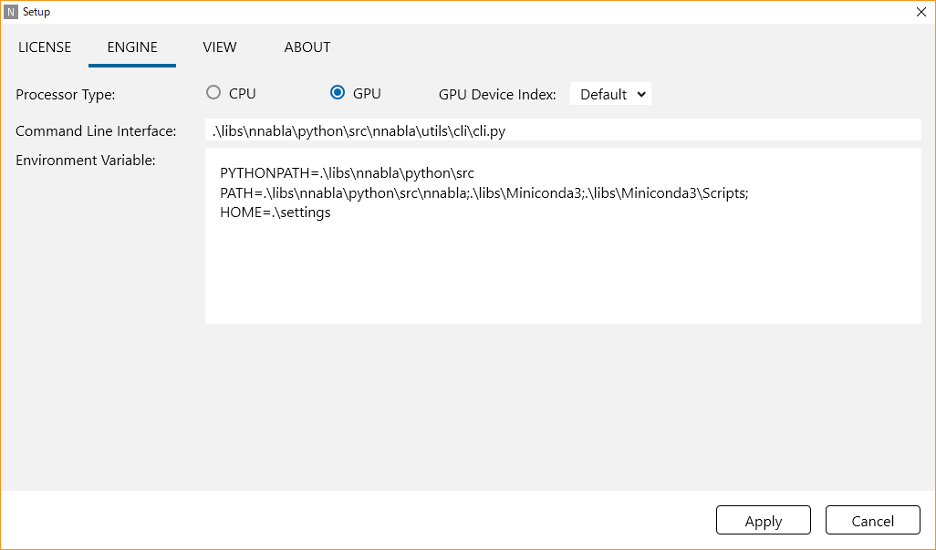Apply the setup changes
Image resolution: width=936 pixels, height=550 pixels.
pos(764,521)
